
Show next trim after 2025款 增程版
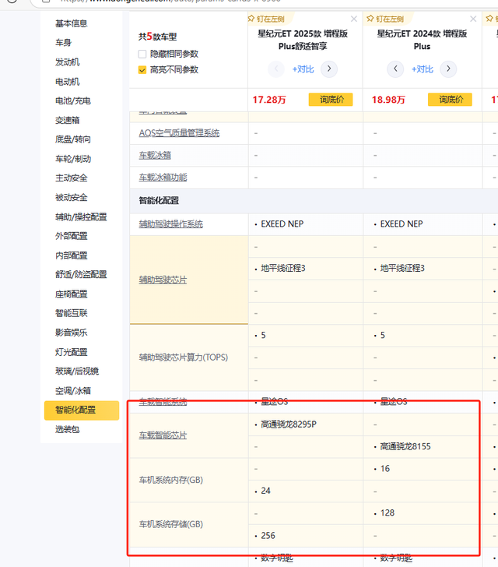329,69
